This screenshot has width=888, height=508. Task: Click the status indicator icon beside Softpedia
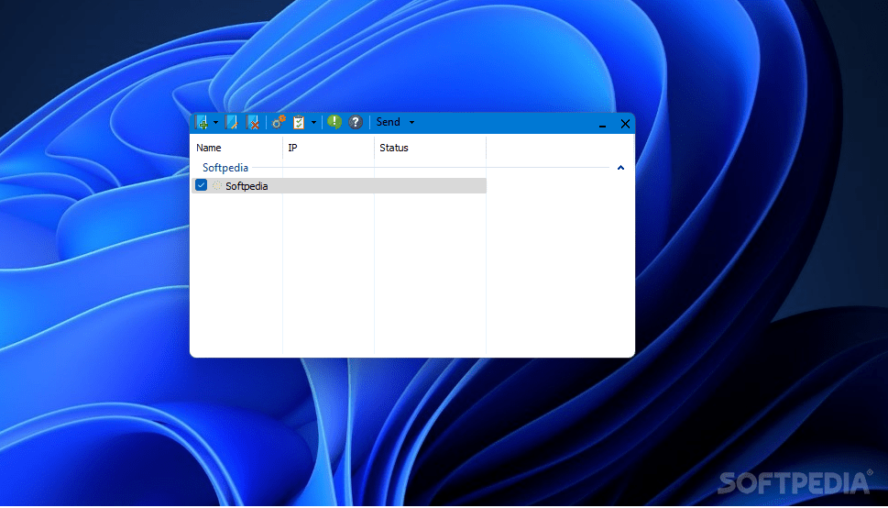pos(216,185)
